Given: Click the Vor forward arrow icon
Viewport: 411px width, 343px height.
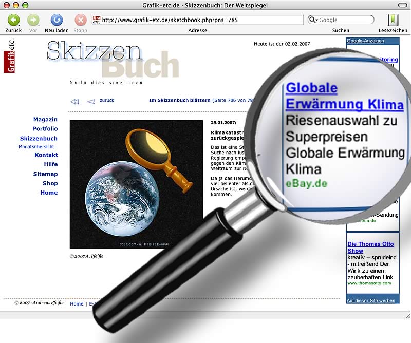Looking at the screenshot, I should tap(33, 20).
